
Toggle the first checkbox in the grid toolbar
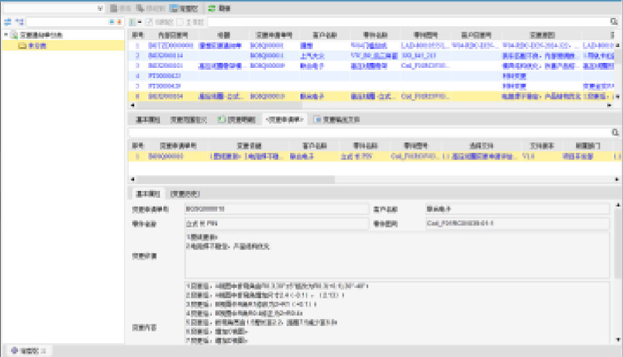[150, 22]
